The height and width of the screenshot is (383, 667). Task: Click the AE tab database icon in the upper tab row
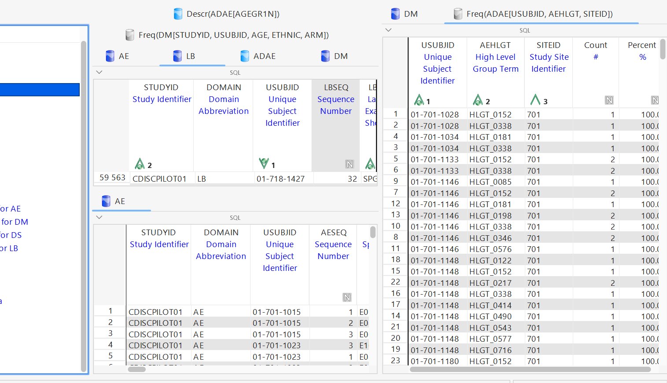110,56
